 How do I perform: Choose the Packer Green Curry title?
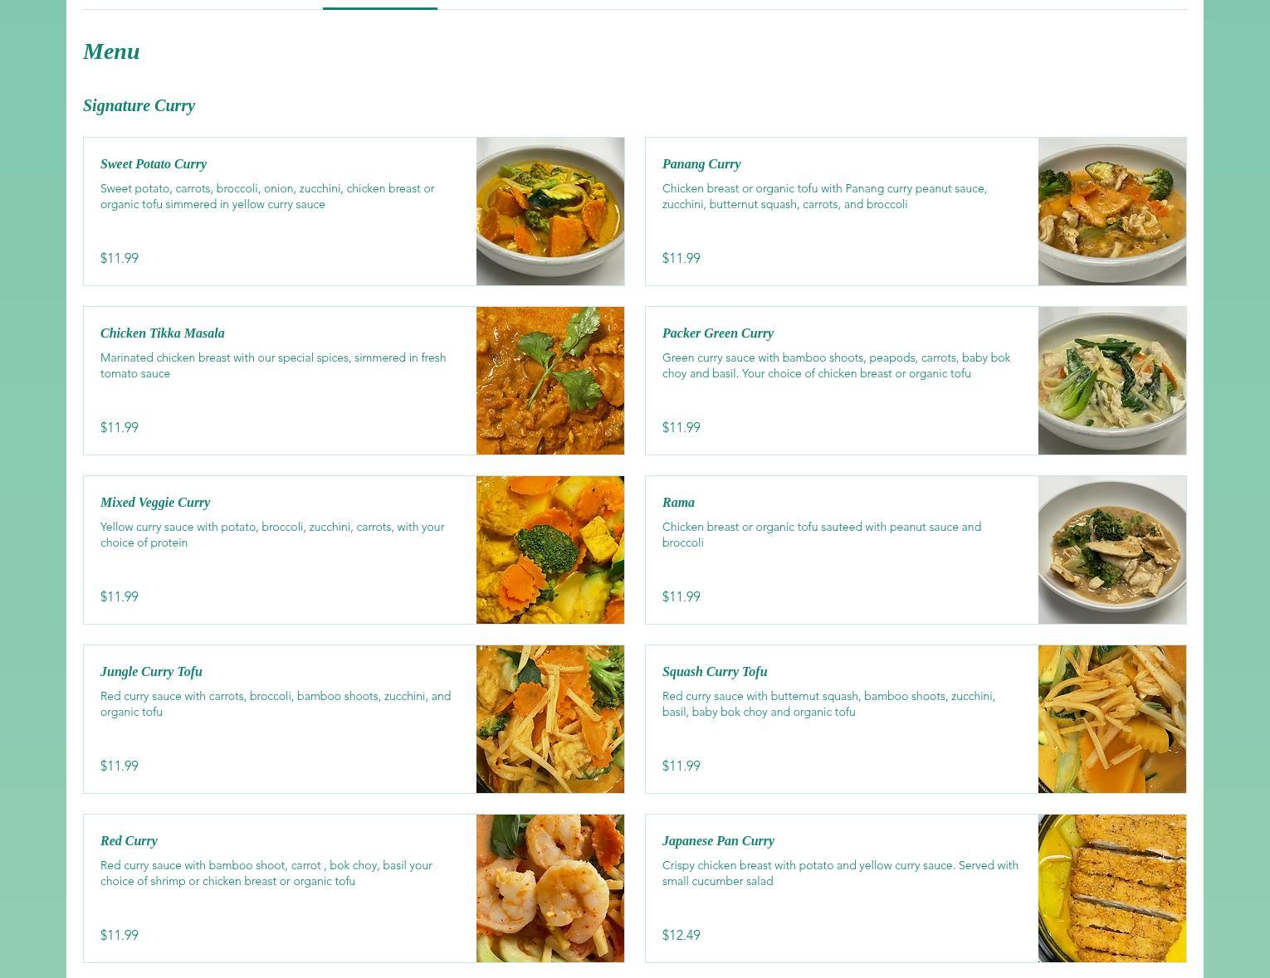coord(718,333)
